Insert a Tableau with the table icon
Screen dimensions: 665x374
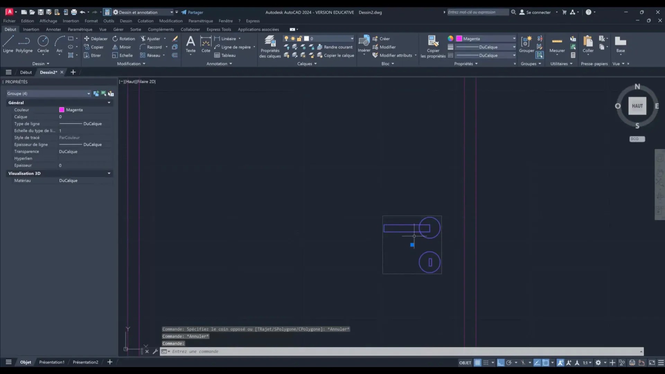(x=225, y=55)
